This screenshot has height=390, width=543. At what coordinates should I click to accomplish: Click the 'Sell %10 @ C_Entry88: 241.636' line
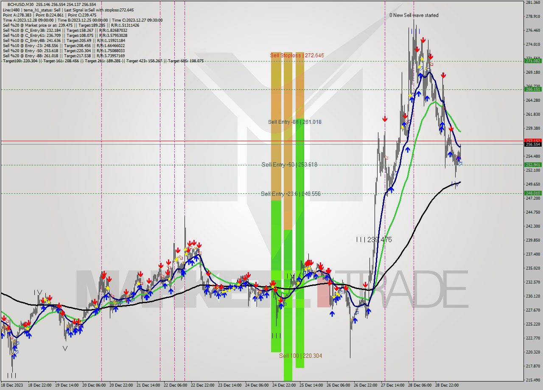point(64,40)
